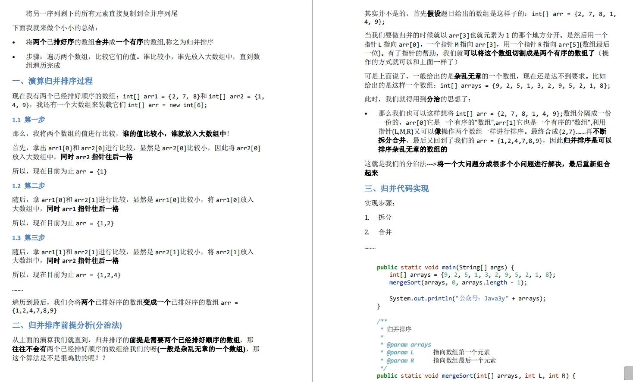This screenshot has height=382, width=633.
Task: Click the paragraph starting 从上面的演算我们就直到
Action: [x=136, y=349]
